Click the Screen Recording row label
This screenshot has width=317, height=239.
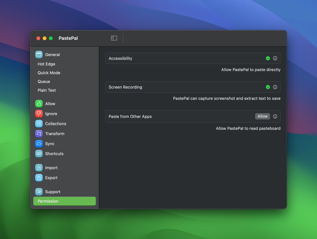click(125, 87)
